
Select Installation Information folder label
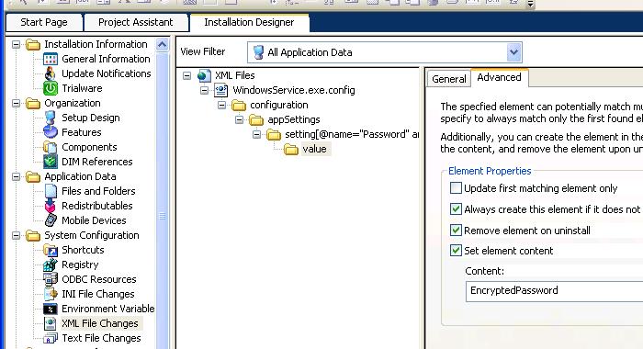96,44
